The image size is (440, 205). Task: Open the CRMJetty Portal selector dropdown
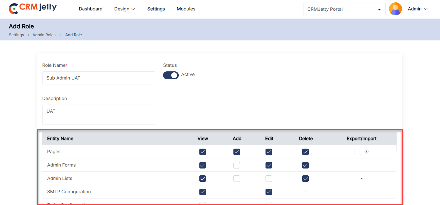(x=344, y=9)
